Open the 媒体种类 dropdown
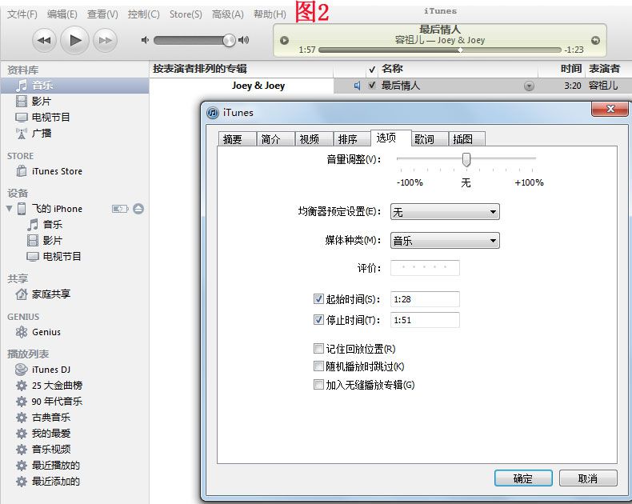This screenshot has width=632, height=504. tap(445, 241)
